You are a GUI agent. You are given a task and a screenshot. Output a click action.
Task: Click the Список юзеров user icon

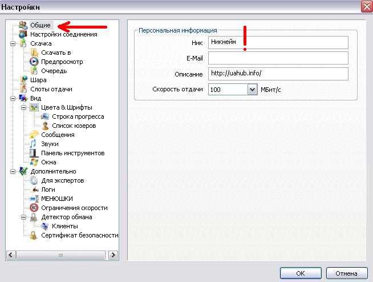click(45, 126)
